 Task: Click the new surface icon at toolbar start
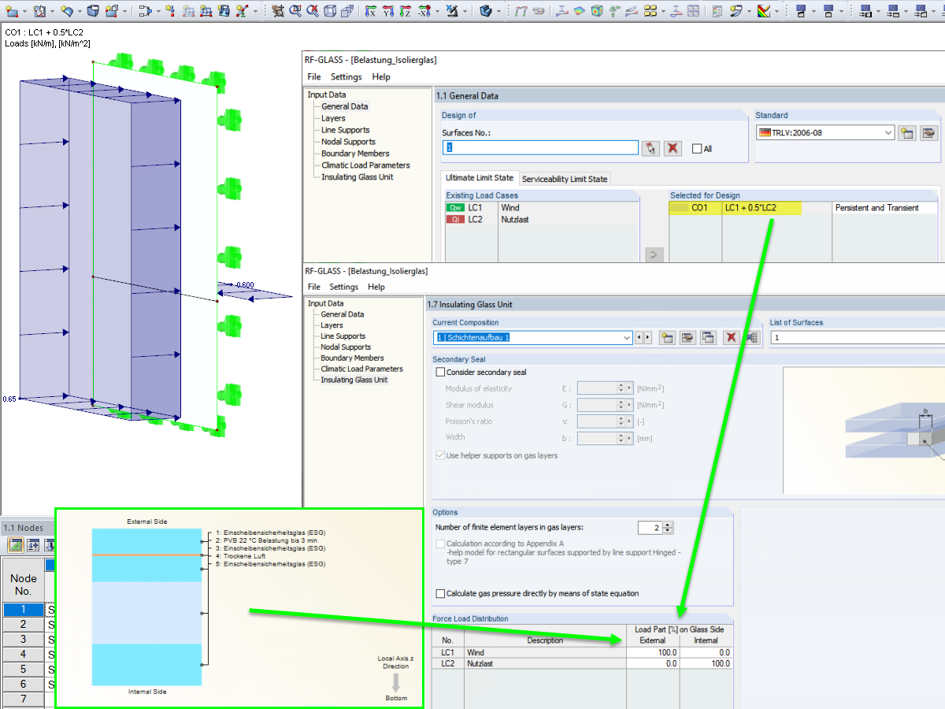click(11, 11)
